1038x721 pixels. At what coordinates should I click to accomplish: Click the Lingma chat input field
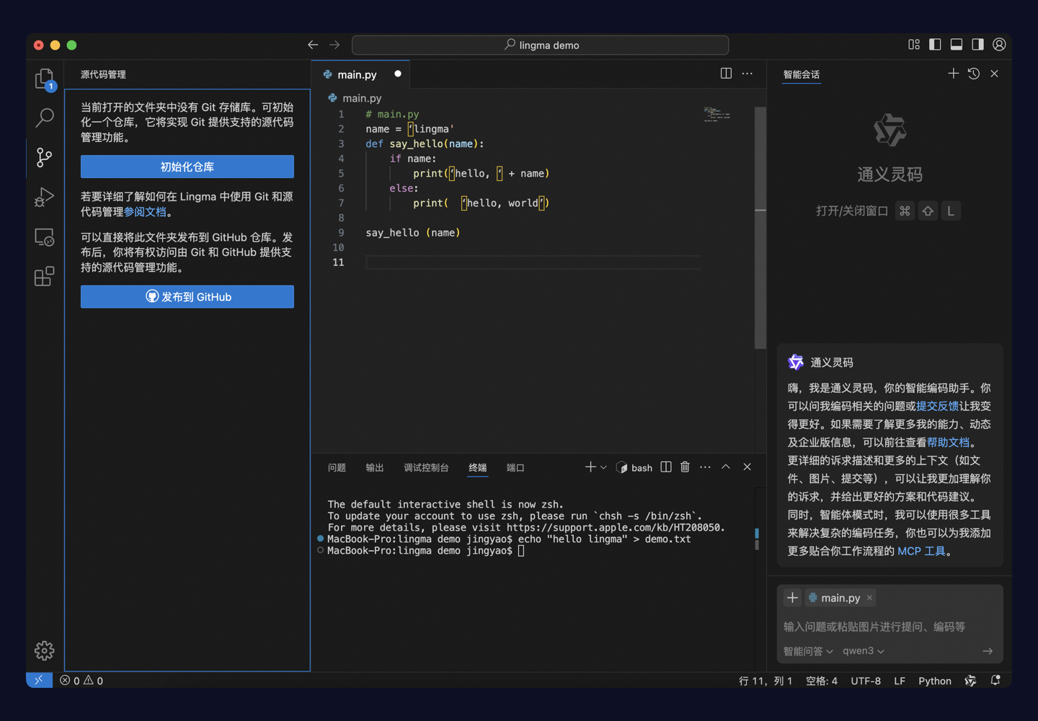[890, 627]
